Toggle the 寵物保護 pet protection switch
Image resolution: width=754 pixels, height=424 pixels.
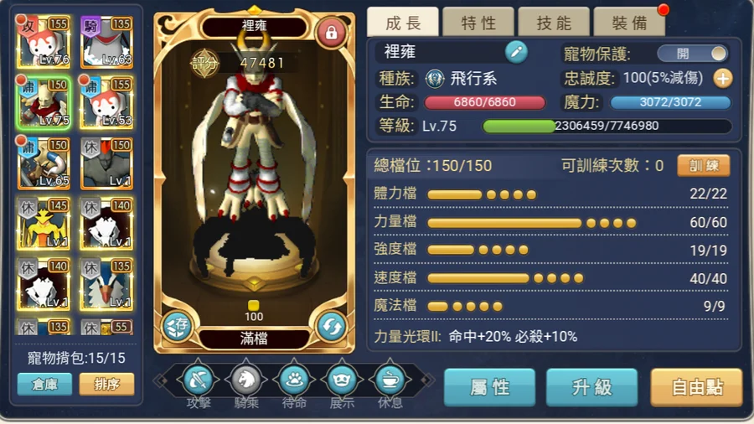coord(693,54)
